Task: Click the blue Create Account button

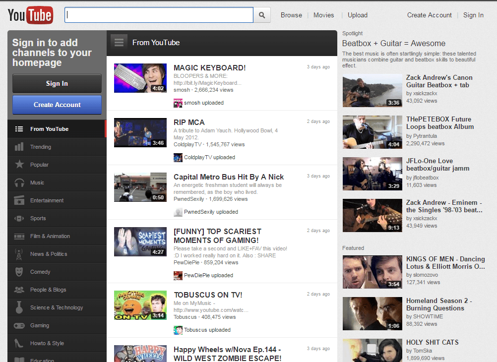Action: (x=57, y=105)
